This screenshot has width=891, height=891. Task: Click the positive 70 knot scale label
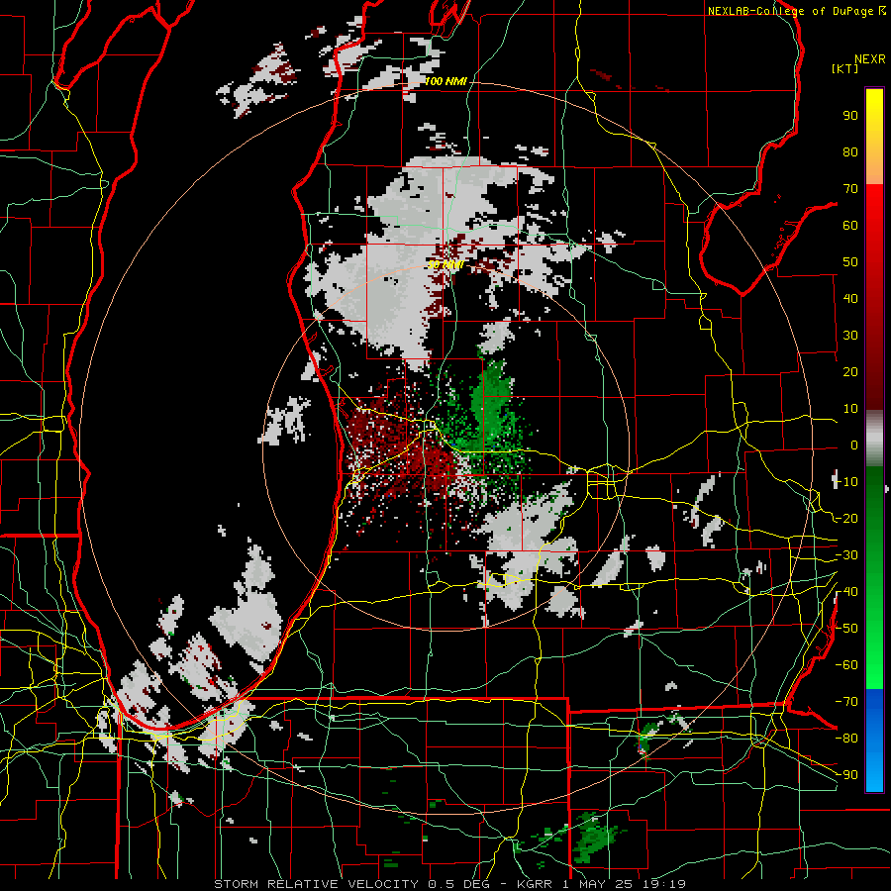click(x=850, y=189)
